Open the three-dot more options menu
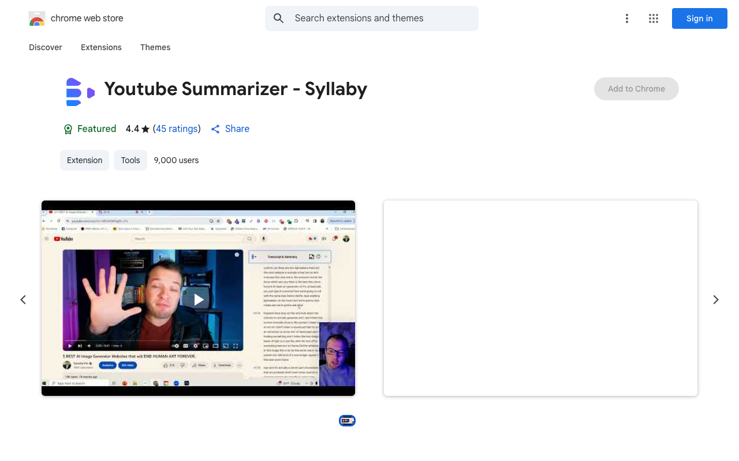This screenshot has height=461, width=739. coord(626,18)
